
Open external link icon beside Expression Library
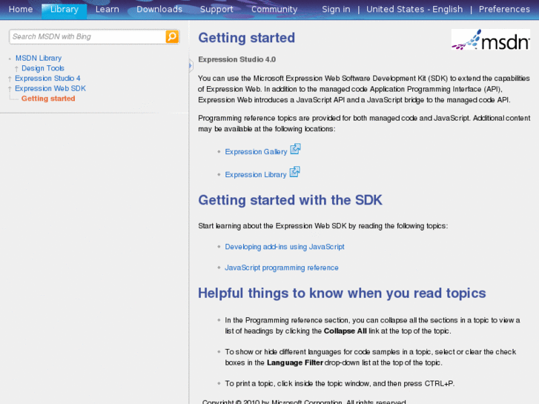click(294, 172)
